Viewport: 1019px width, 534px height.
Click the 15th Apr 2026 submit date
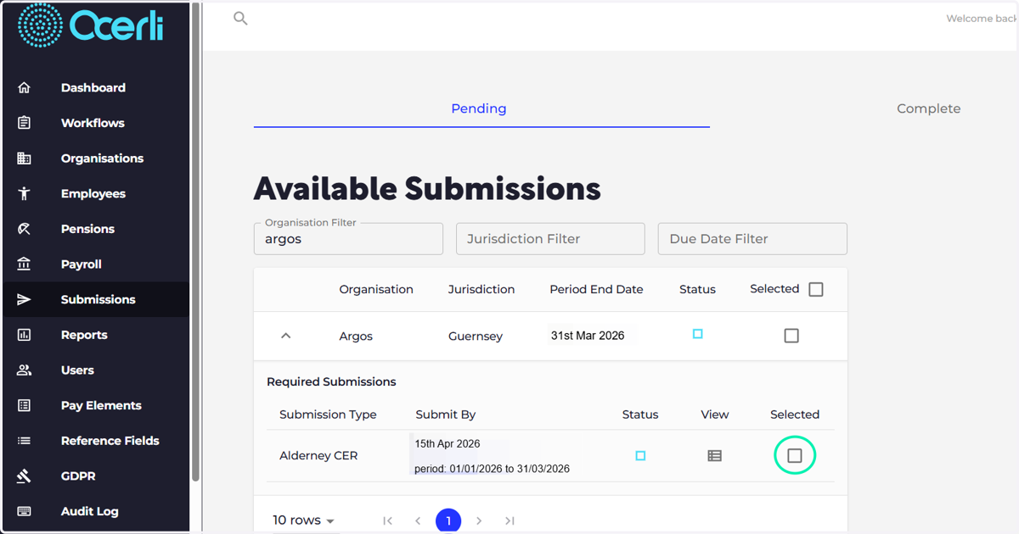pyautogui.click(x=448, y=443)
